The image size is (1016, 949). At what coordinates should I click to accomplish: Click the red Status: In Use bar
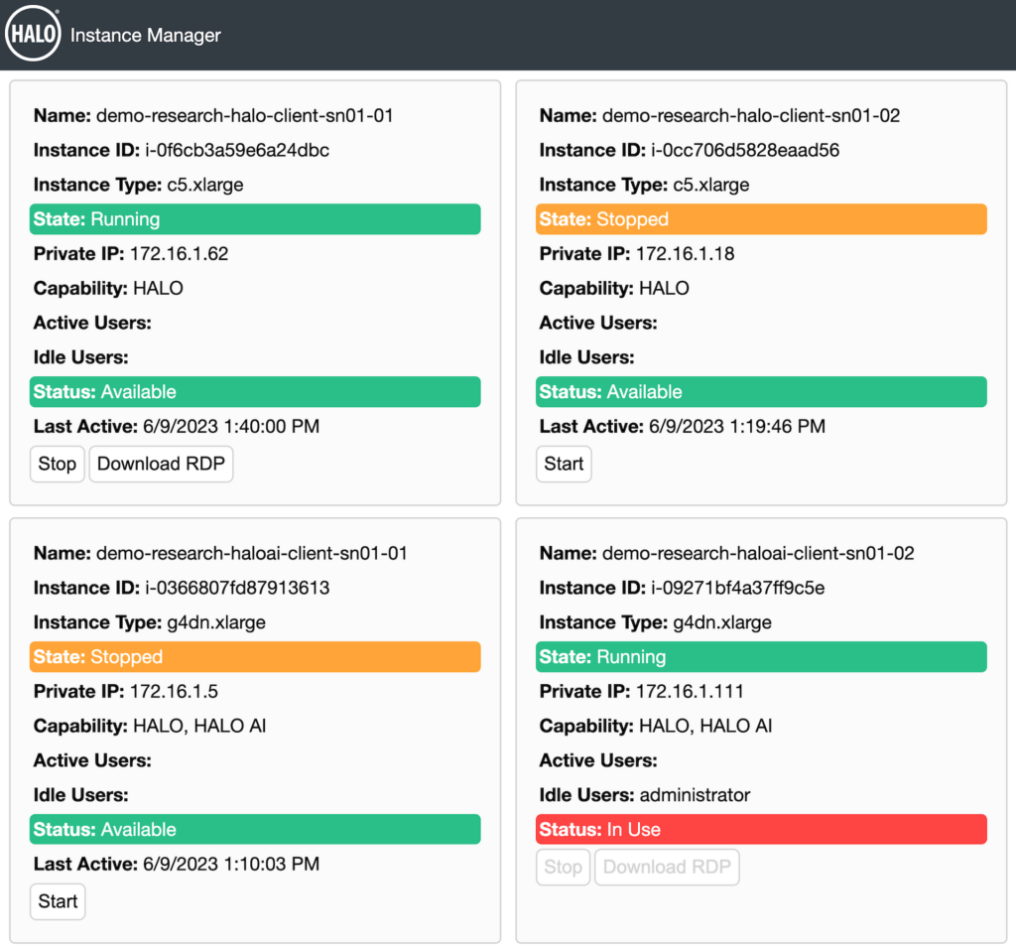point(761,830)
